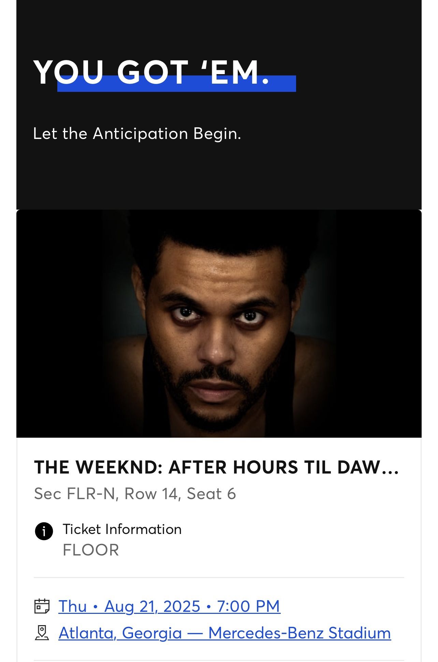
Task: Tap the Aug 21, 2025 date text
Action: [152, 606]
